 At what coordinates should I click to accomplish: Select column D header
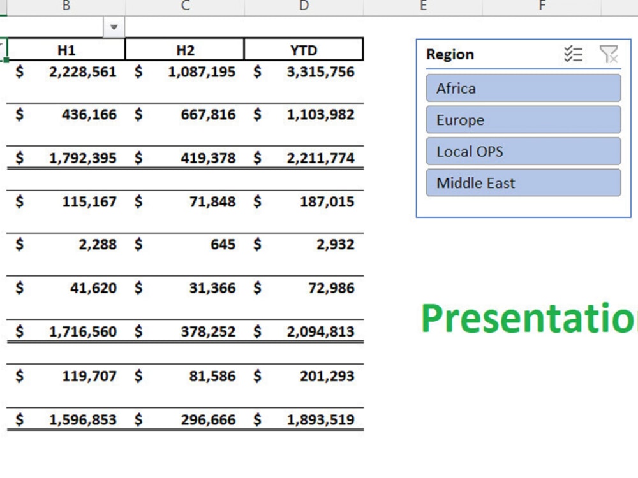pos(304,6)
